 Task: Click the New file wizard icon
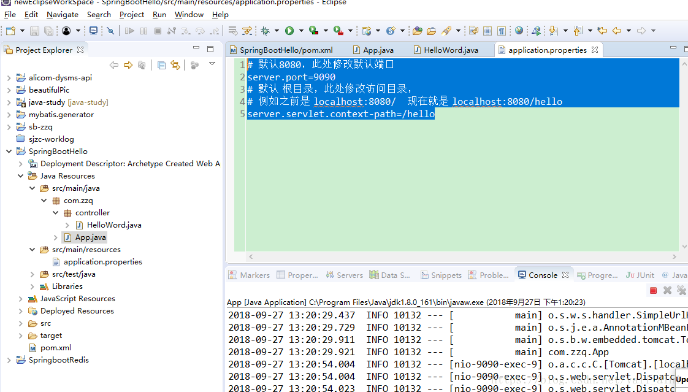click(x=10, y=31)
